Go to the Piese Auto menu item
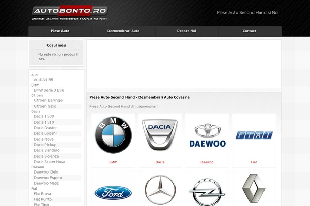Screen dimensions: 310x206 coord(60,31)
